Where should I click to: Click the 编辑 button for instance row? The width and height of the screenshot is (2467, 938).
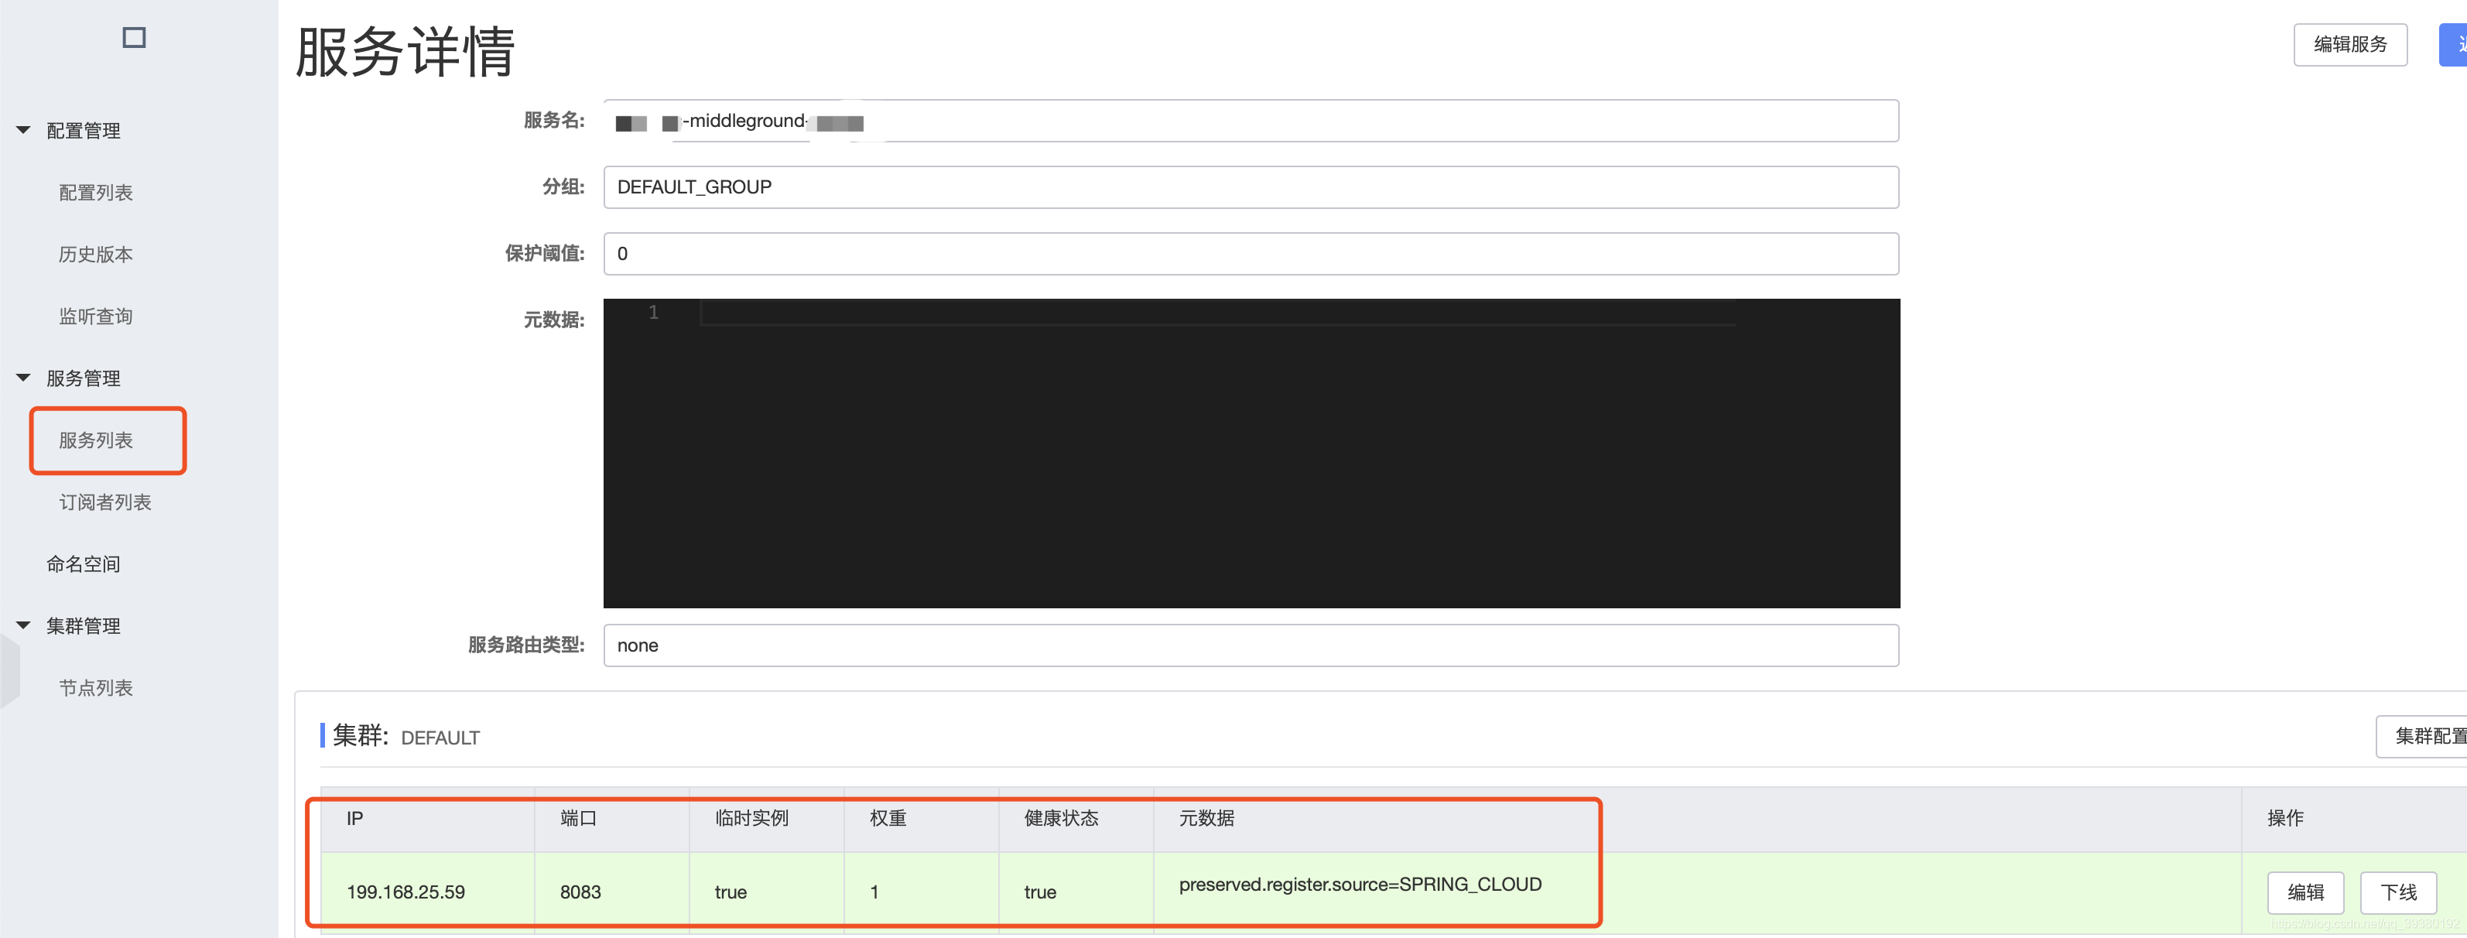pos(2304,892)
